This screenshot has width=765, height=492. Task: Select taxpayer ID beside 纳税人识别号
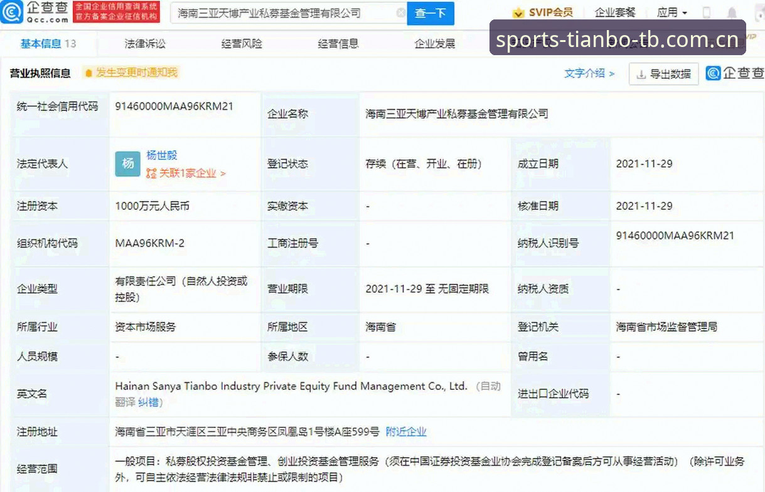(675, 236)
